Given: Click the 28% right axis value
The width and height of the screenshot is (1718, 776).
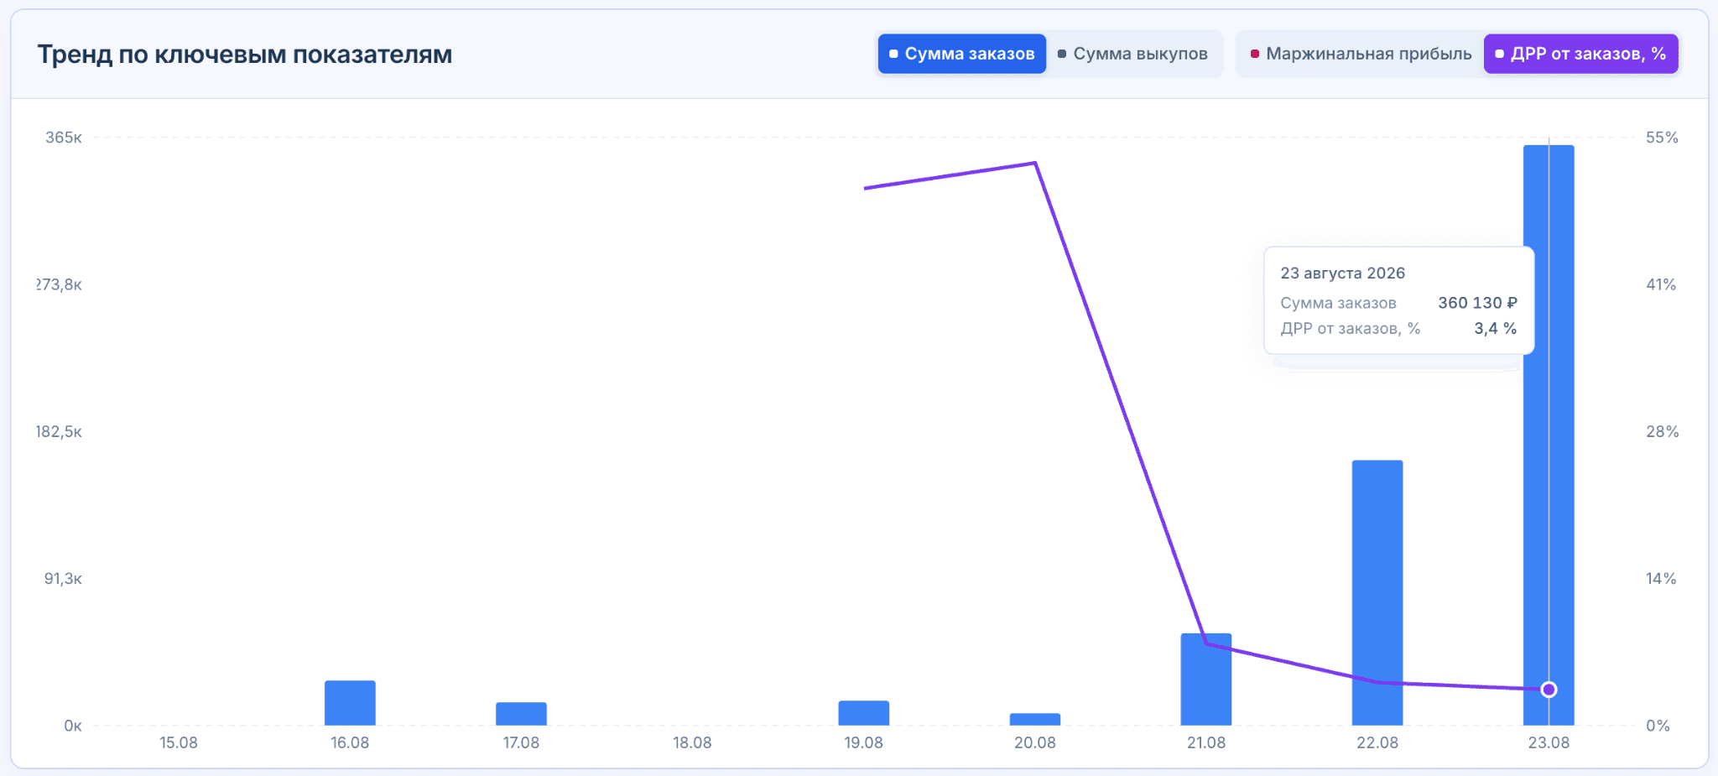Looking at the screenshot, I should (1662, 432).
